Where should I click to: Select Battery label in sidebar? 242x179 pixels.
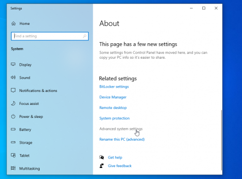[x=25, y=129]
